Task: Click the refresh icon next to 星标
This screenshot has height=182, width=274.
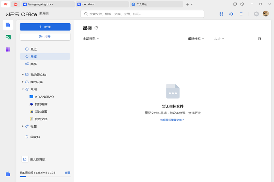Action: click(96, 28)
